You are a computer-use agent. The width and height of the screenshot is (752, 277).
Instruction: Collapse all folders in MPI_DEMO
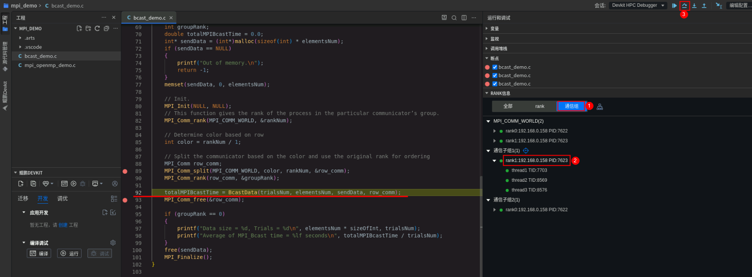106,28
